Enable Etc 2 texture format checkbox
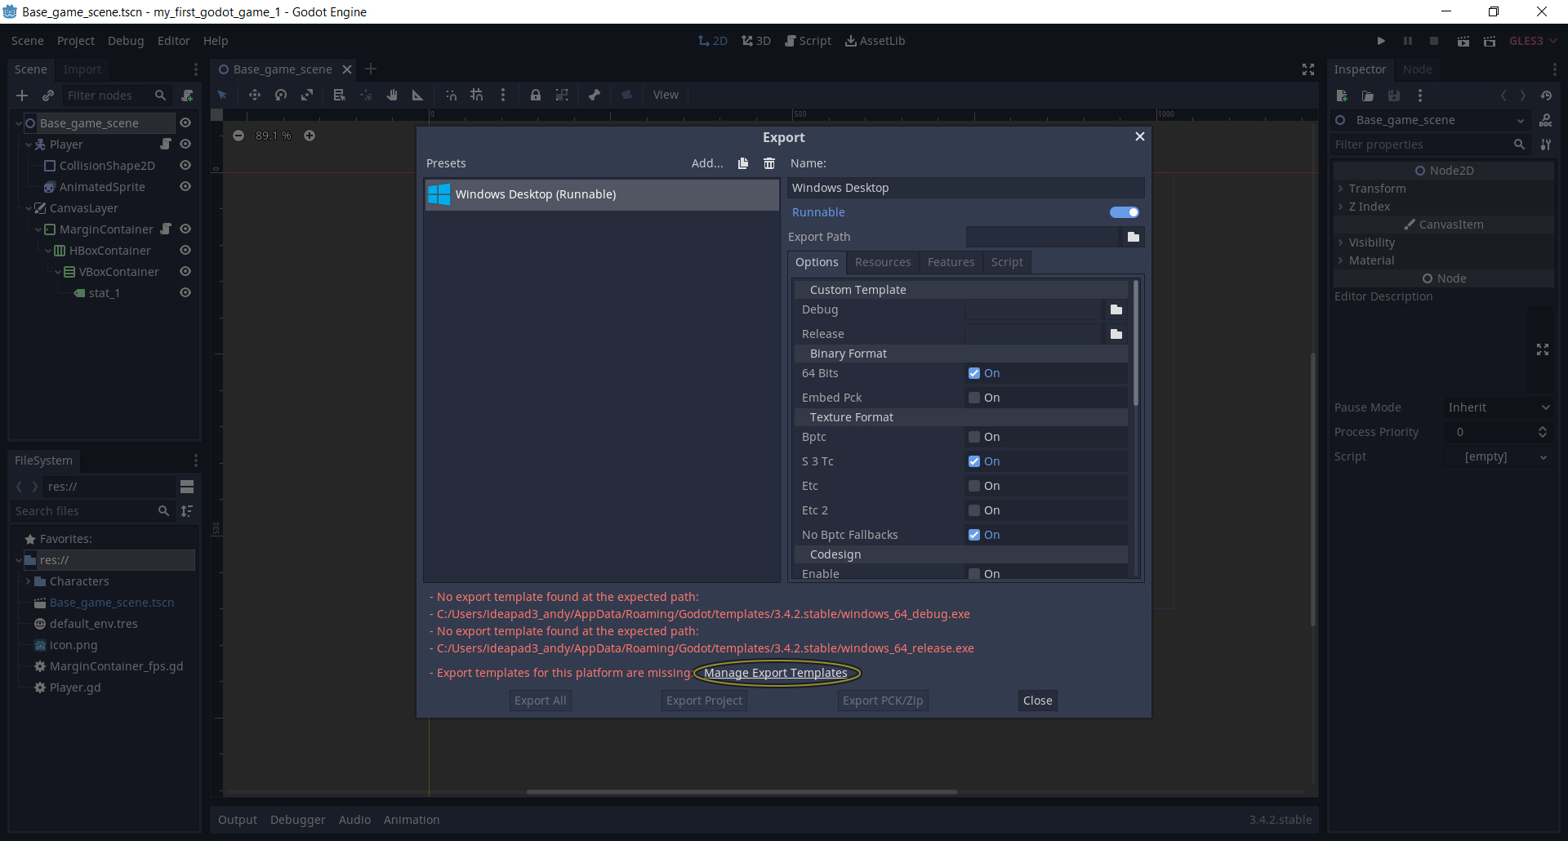 click(974, 510)
